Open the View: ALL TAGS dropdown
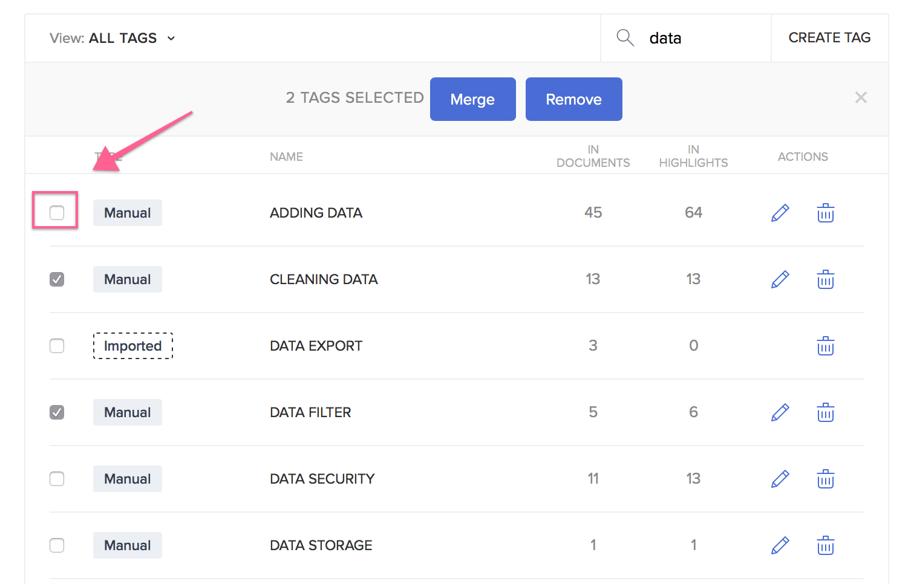Viewport: 911px width, 584px height. (113, 38)
